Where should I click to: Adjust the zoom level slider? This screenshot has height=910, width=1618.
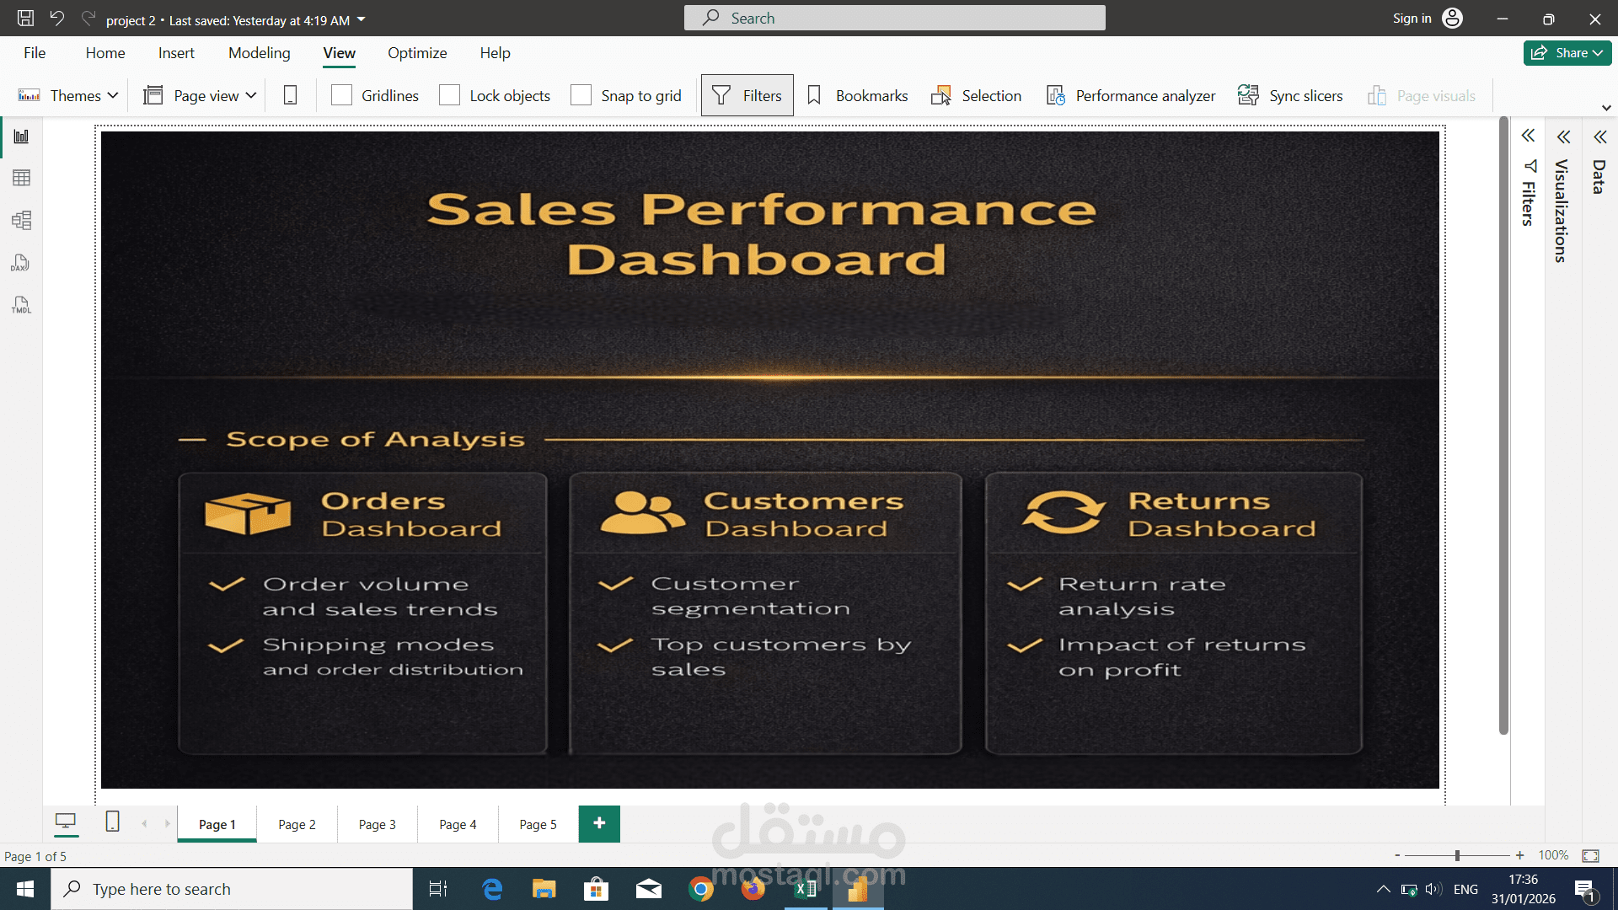point(1457,856)
